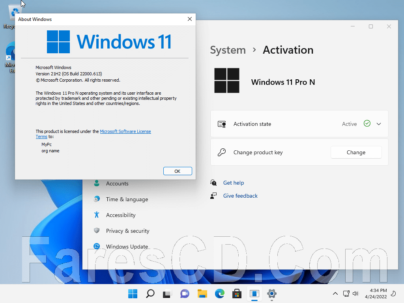Minimize the Settings window
The image size is (404, 303).
[353, 26]
